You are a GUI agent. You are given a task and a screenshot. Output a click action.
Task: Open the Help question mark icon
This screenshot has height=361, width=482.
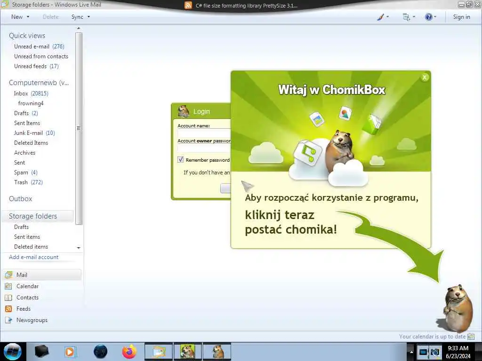pos(428,17)
